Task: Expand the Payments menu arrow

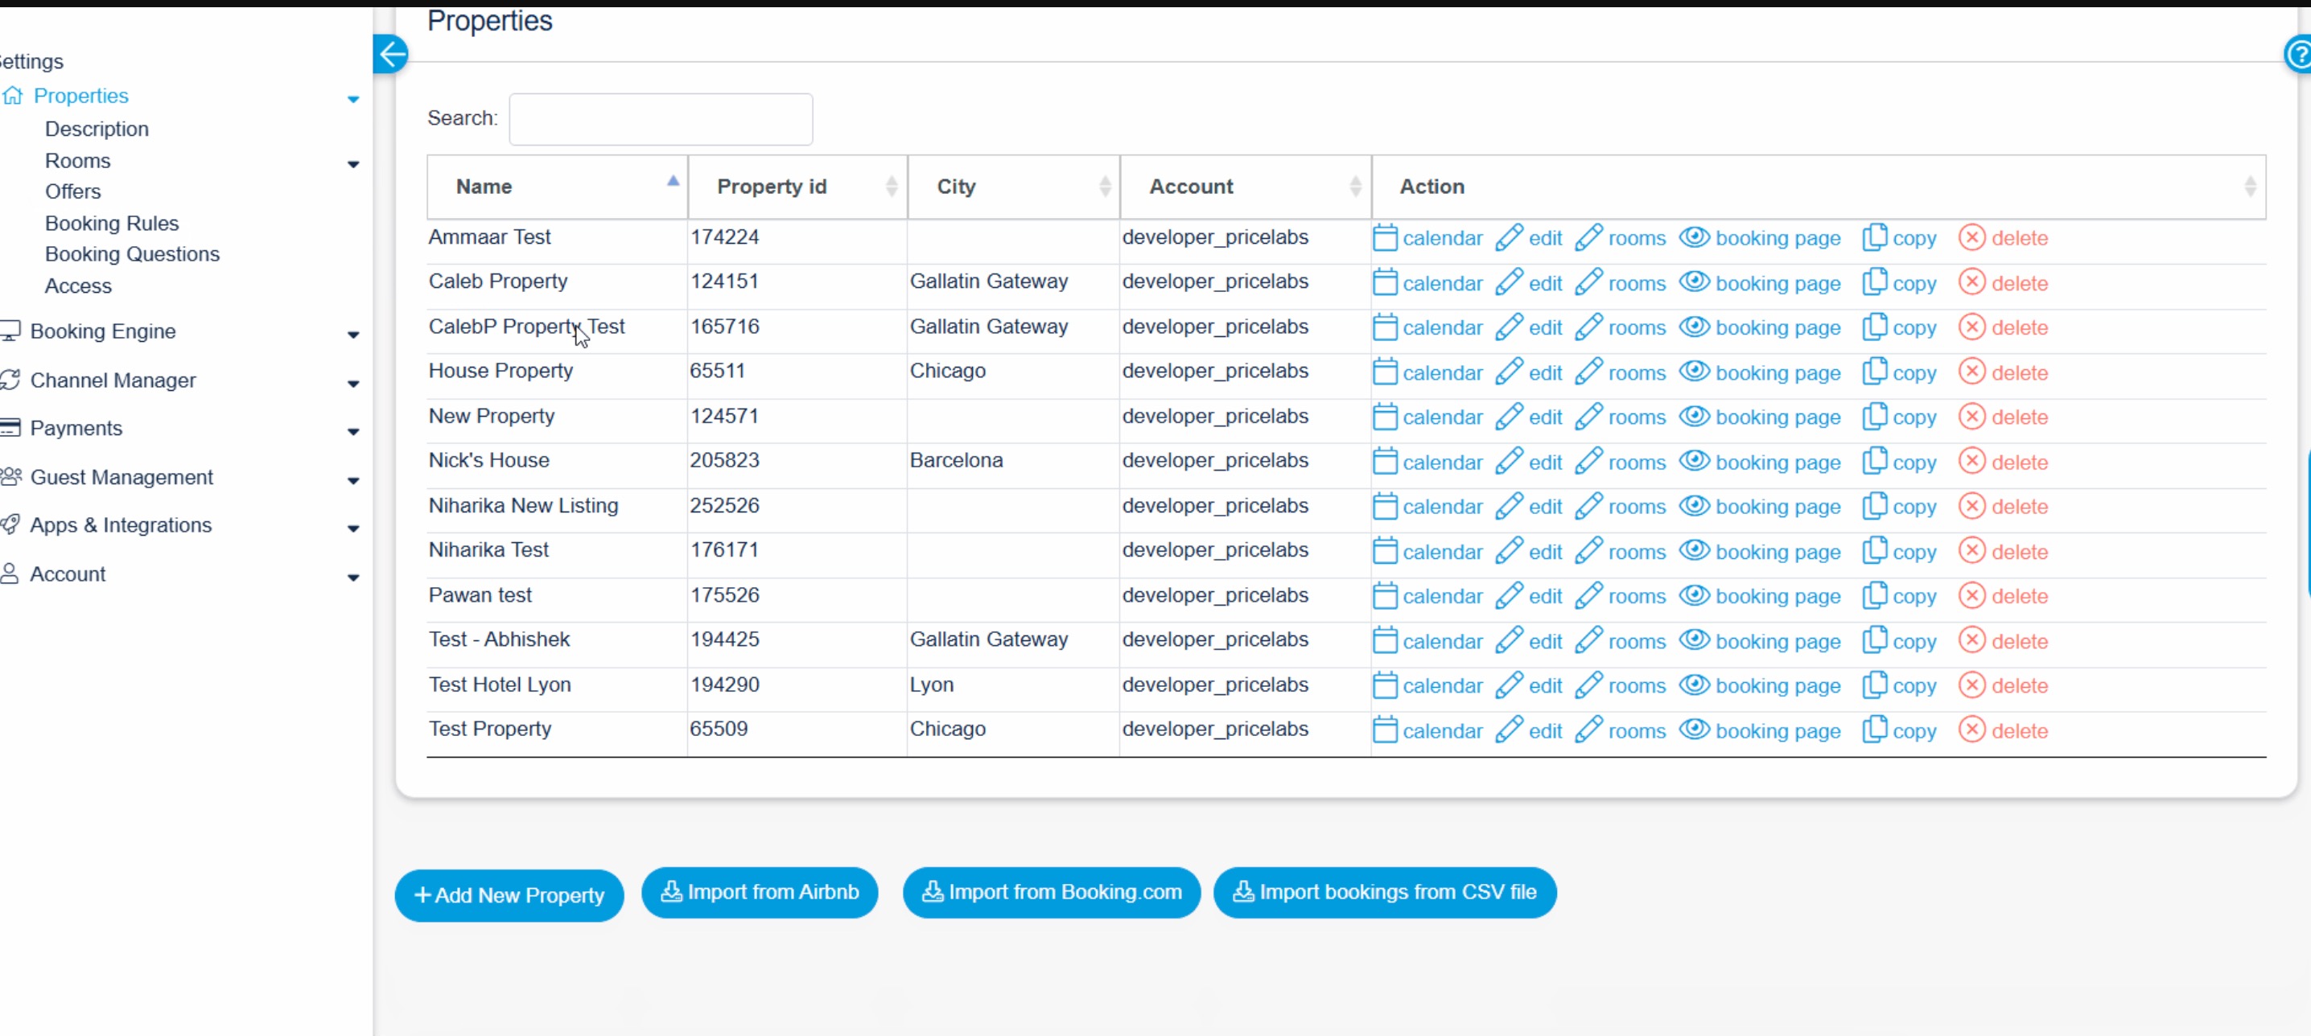Action: click(353, 431)
